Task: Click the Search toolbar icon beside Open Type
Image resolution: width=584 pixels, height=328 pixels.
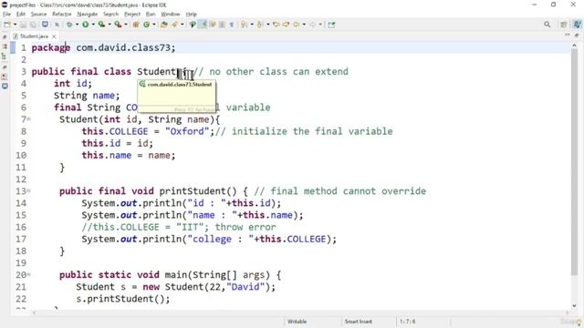Action: pyautogui.click(x=175, y=25)
